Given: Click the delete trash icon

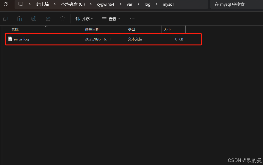Looking at the screenshot, I should tap(62, 19).
